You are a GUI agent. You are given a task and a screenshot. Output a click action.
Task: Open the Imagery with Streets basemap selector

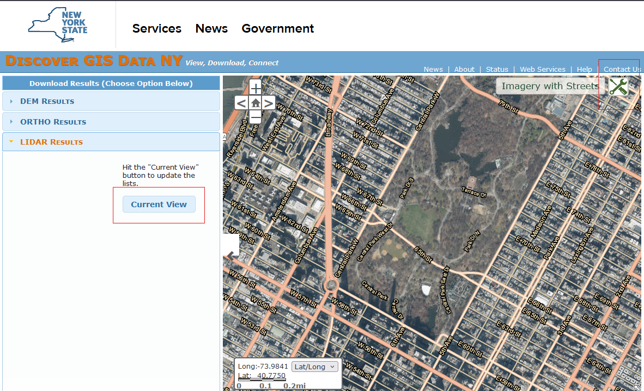[x=550, y=86]
